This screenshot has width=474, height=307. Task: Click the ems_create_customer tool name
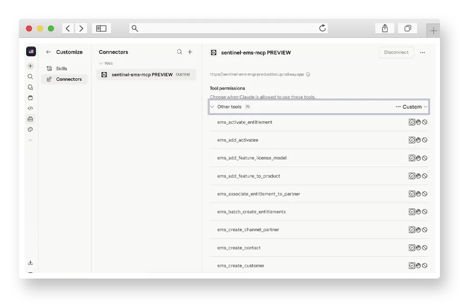point(241,266)
